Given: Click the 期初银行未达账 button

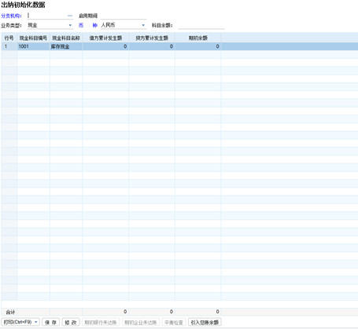Looking at the screenshot, I should coord(101,322).
